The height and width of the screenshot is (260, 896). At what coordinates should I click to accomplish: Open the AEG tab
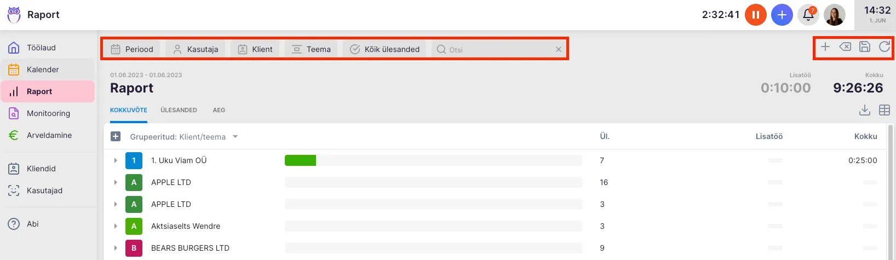point(219,110)
